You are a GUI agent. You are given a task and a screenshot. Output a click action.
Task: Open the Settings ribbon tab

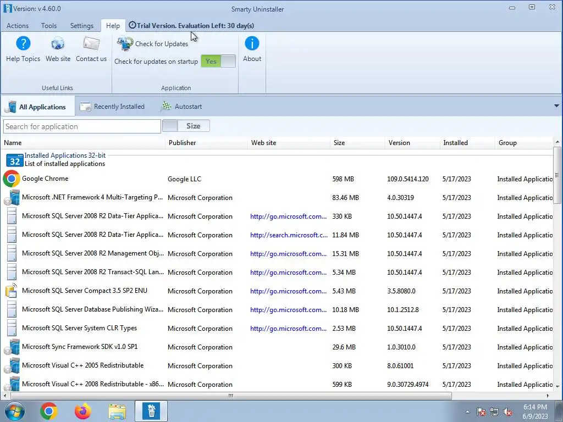pyautogui.click(x=82, y=25)
